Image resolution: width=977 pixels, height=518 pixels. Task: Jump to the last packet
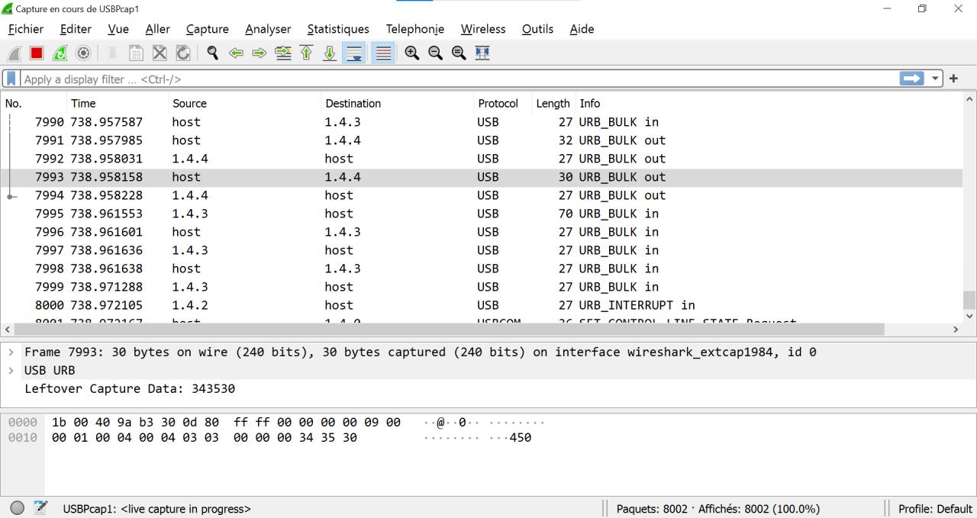[330, 53]
